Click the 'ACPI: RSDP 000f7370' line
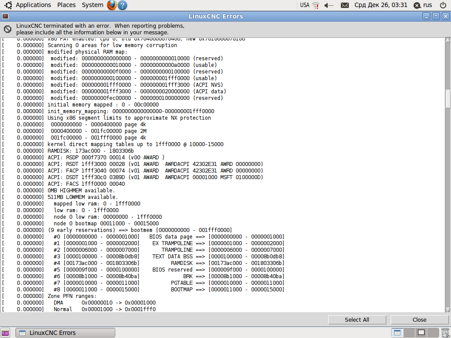This screenshot has height=338, width=451. click(x=106, y=158)
